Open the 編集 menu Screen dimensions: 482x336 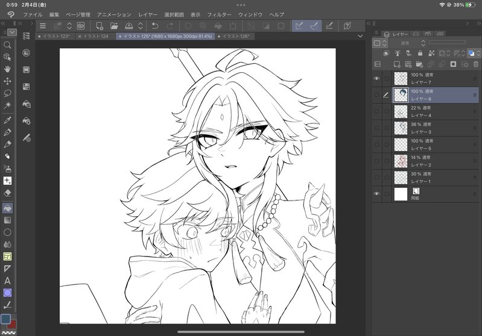(54, 14)
